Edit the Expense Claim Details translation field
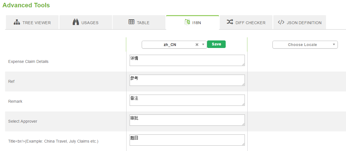The height and width of the screenshot is (151, 346). coord(187,60)
